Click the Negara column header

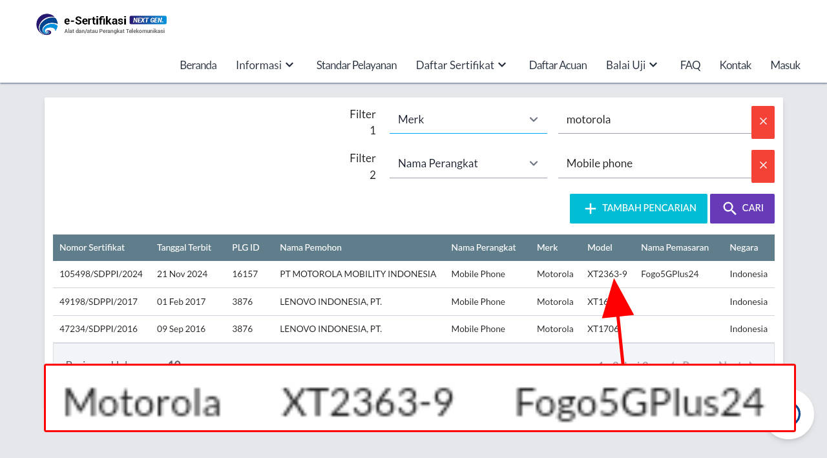[744, 247]
